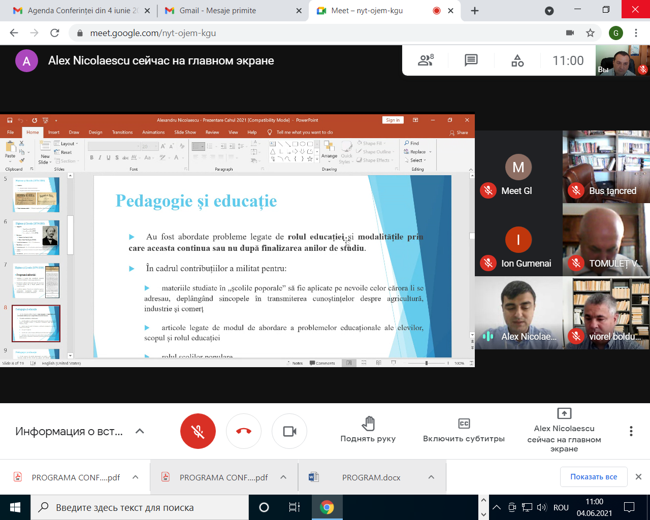Open the Chrome icon in the taskbar

pyautogui.click(x=327, y=507)
